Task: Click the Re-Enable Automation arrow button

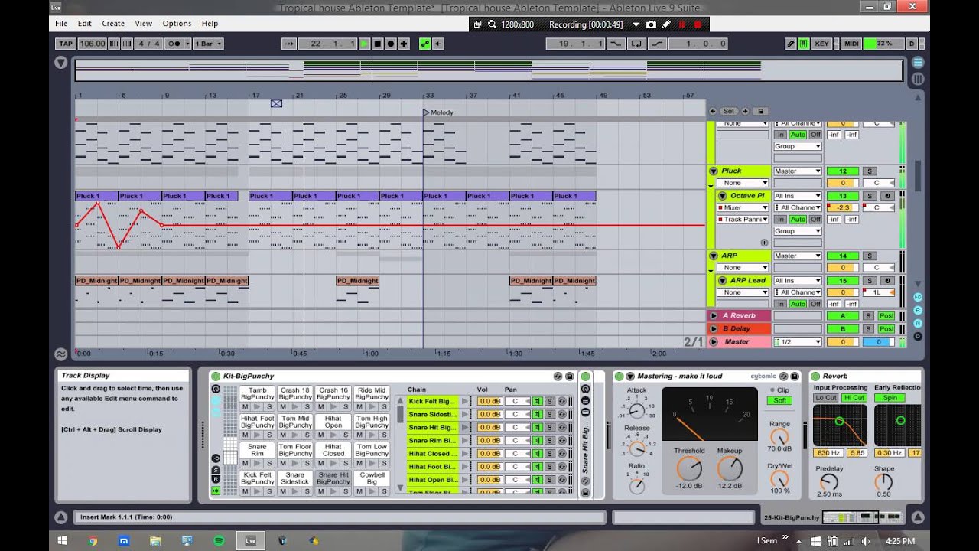Action: click(438, 44)
